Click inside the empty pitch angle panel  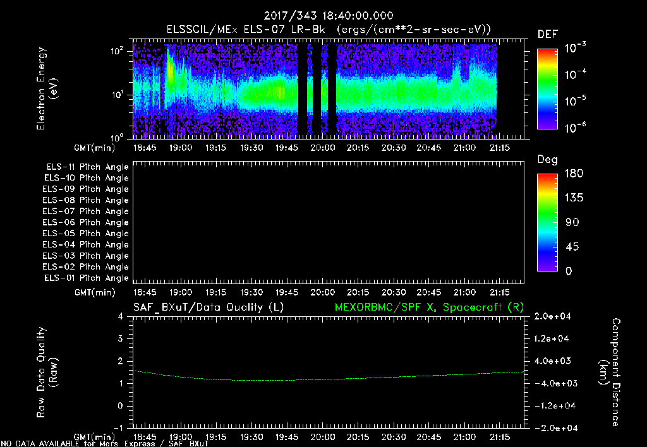[329, 222]
